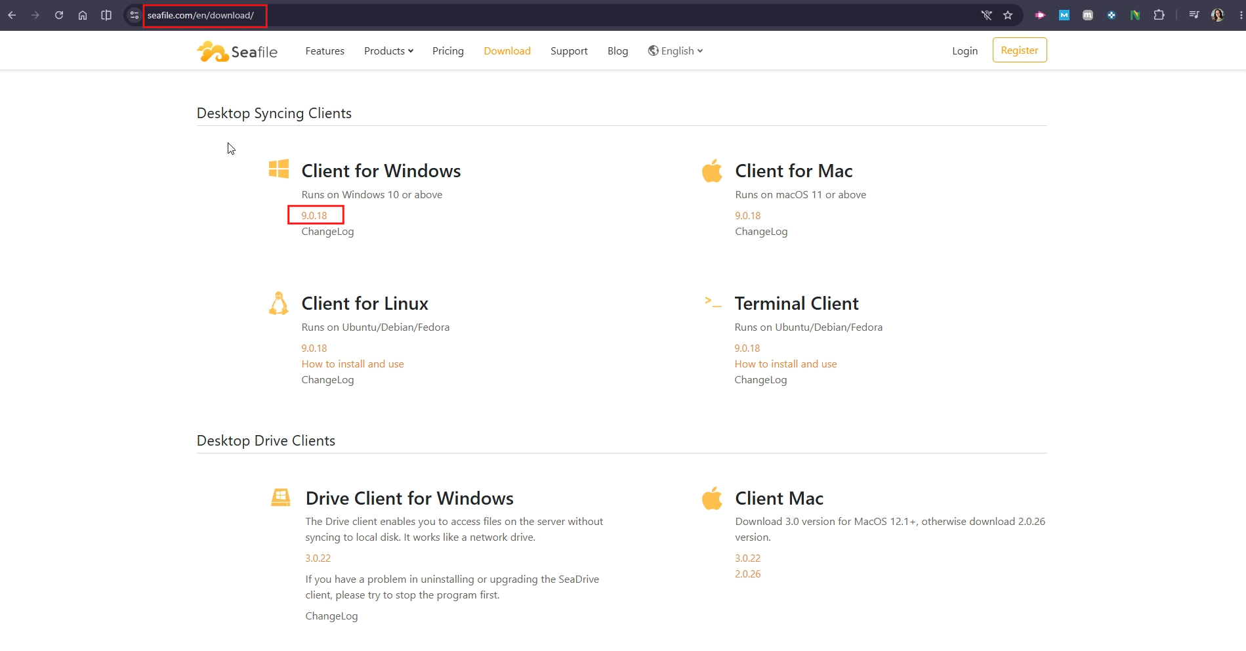Click the Desktop Syncing Clients section title
The image size is (1246, 651).
tap(274, 114)
